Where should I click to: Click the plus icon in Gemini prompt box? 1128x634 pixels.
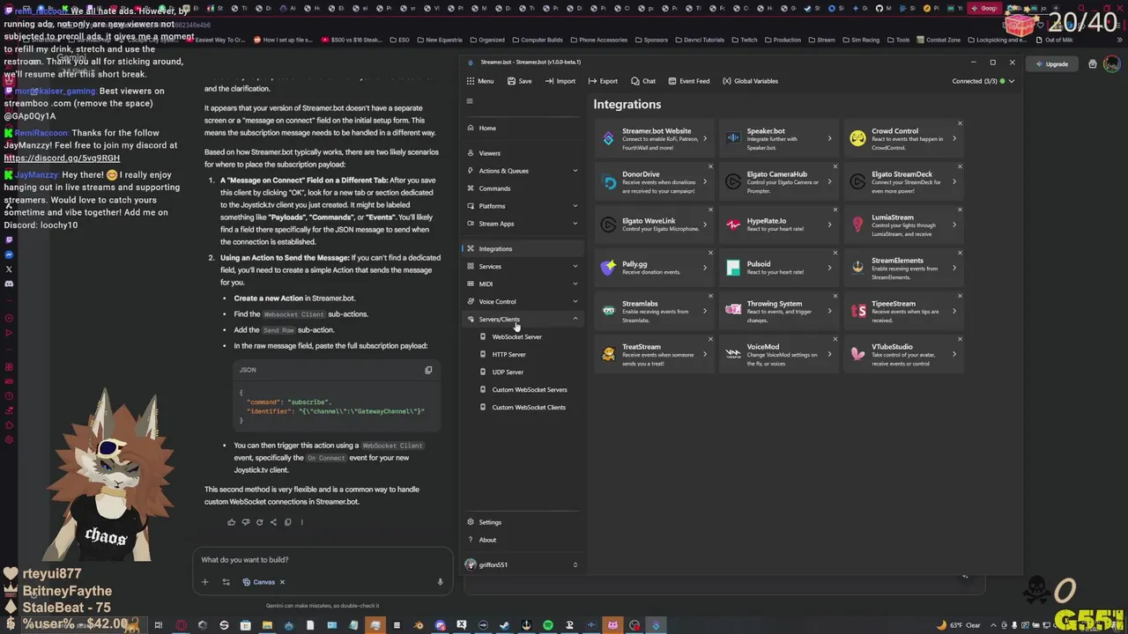(x=204, y=582)
